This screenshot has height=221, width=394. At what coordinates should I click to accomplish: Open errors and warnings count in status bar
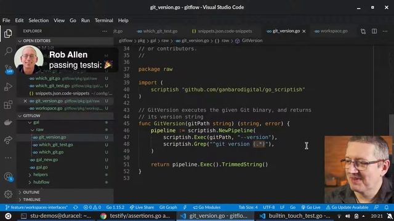(92, 207)
